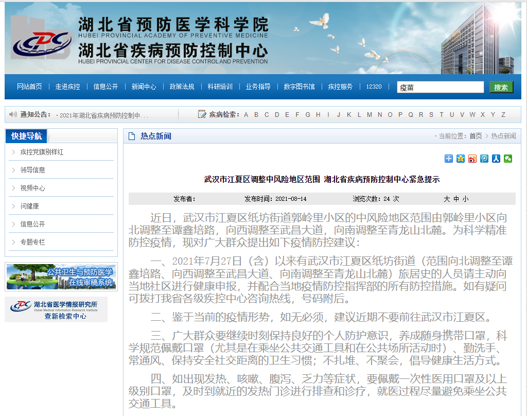The height and width of the screenshot is (416, 527).
Task: Select letter W in disease index
Action: click(472, 115)
